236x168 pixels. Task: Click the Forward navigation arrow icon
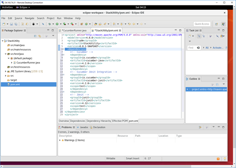[141, 24]
